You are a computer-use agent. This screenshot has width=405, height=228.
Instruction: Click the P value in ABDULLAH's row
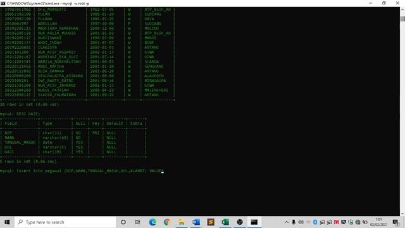coord(129,24)
